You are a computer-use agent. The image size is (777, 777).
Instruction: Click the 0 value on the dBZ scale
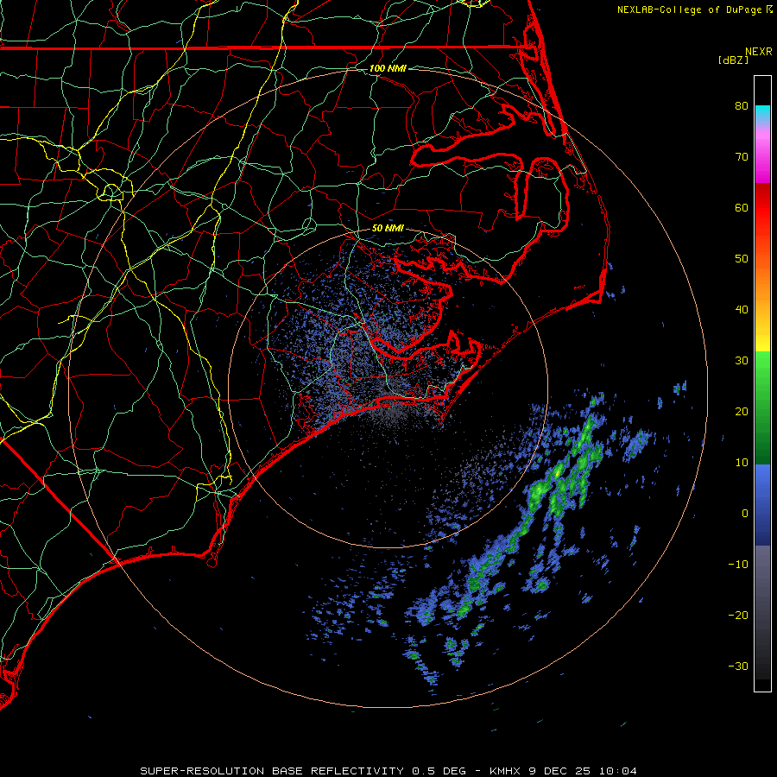coord(745,514)
